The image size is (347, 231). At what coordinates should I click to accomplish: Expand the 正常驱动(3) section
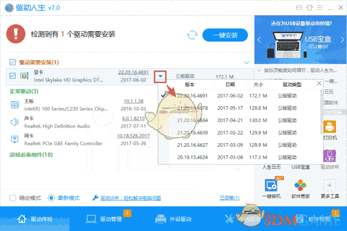[24, 91]
